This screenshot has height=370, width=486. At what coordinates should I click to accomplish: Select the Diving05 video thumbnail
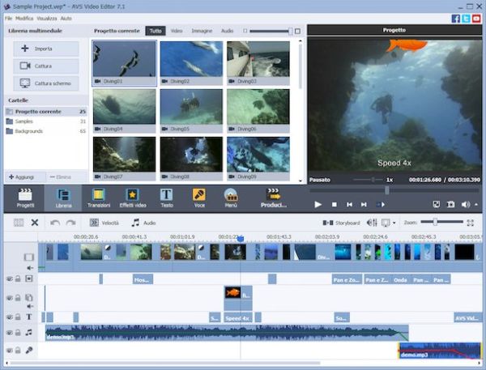(191, 111)
